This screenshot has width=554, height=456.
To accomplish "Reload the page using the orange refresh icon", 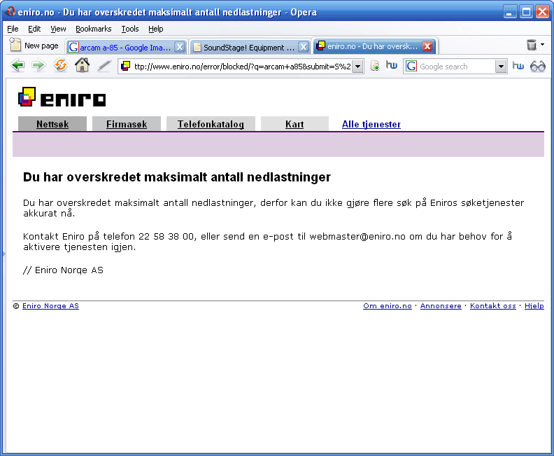I will click(x=61, y=66).
